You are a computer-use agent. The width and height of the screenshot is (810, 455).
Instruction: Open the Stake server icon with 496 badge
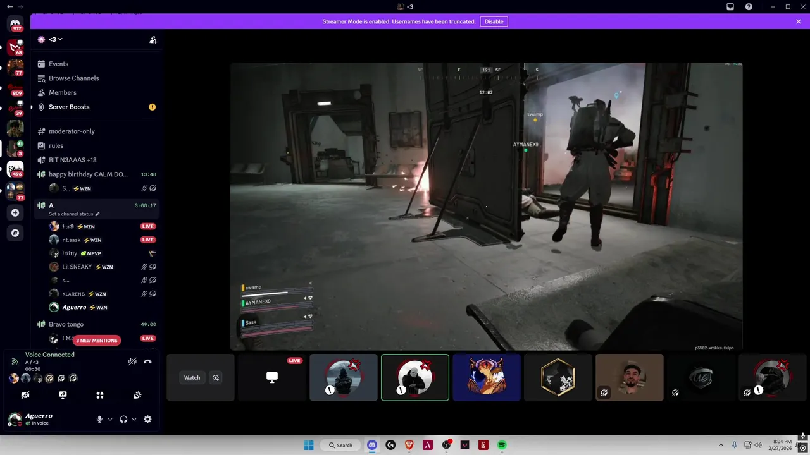(x=15, y=169)
